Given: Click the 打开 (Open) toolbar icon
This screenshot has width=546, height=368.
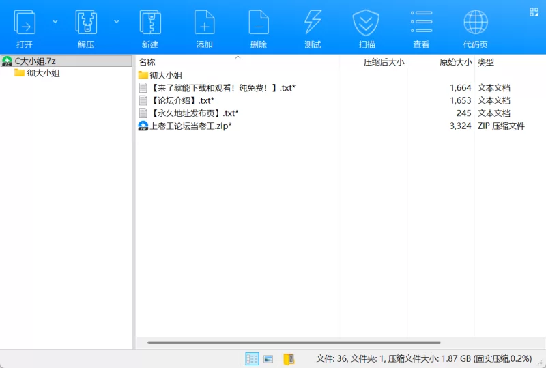Looking at the screenshot, I should (x=25, y=23).
